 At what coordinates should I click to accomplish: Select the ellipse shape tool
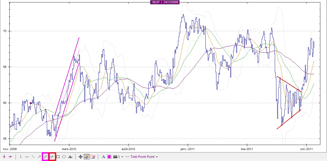point(64,157)
